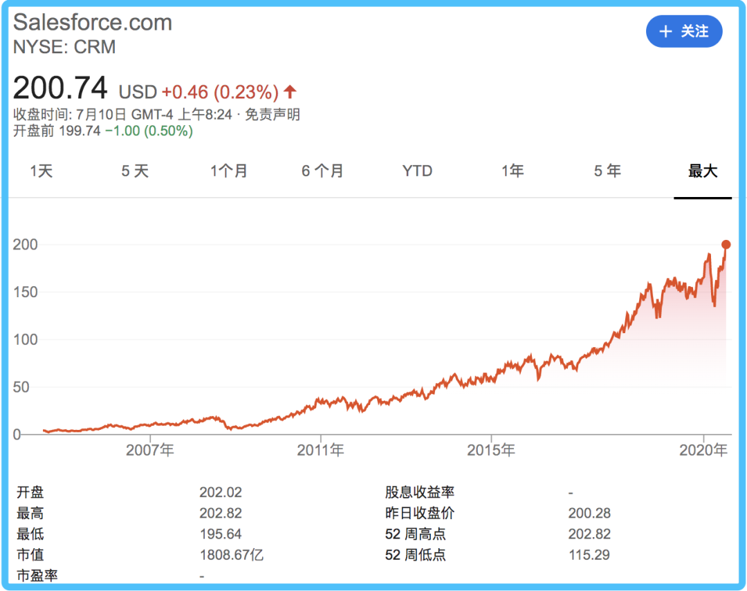Switch to the 1天 range tab
The height and width of the screenshot is (591, 747).
click(x=41, y=171)
